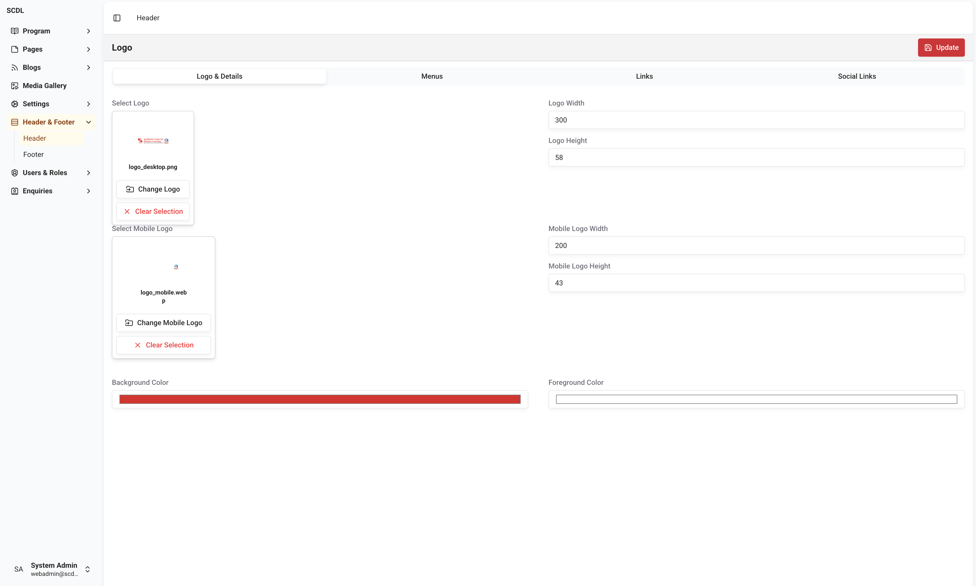Click the Settings gear icon

(15, 104)
